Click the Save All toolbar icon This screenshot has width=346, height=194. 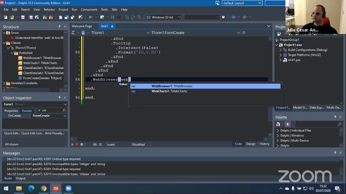click(x=31, y=17)
